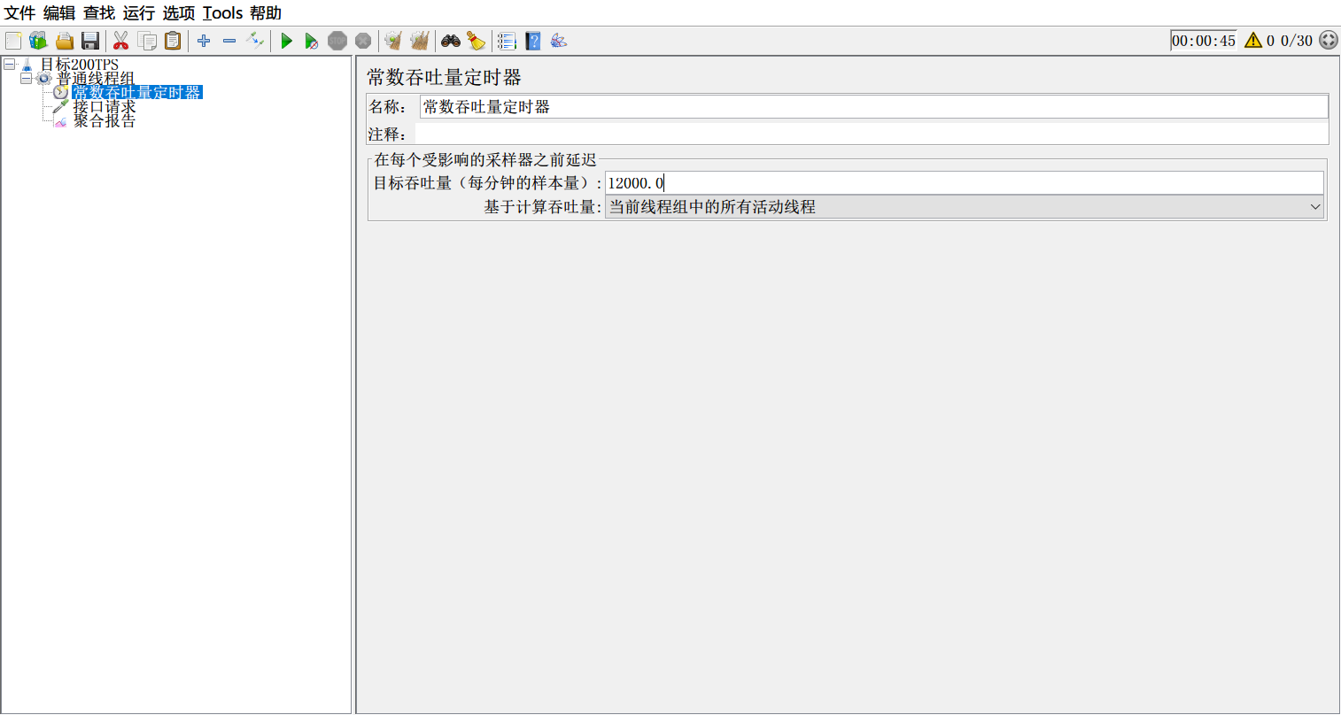1341x715 pixels.
Task: Click the Function helper list icon
Action: [507, 41]
